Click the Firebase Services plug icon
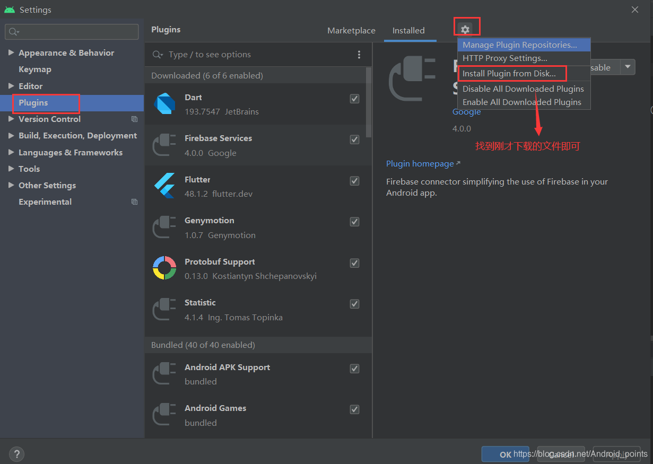Image resolution: width=653 pixels, height=464 pixels. (164, 145)
